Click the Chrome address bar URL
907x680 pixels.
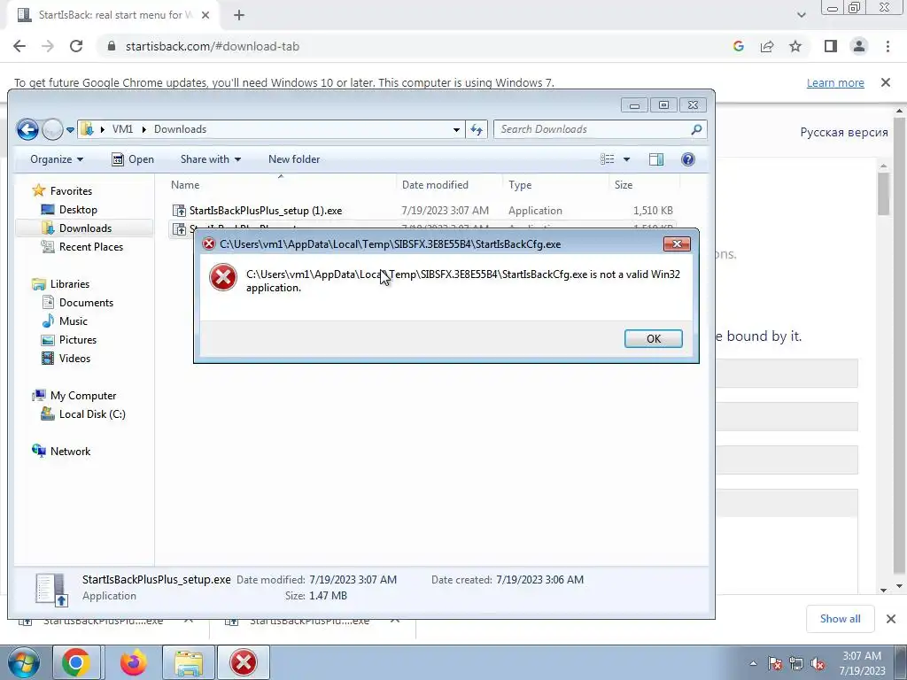click(213, 46)
